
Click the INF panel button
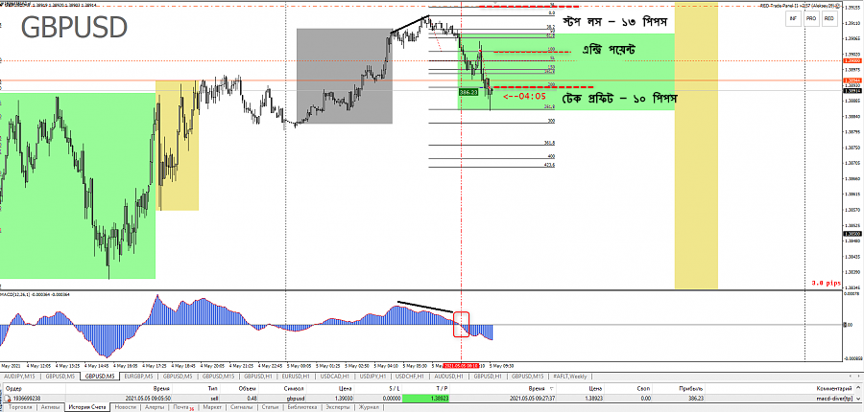(x=793, y=18)
